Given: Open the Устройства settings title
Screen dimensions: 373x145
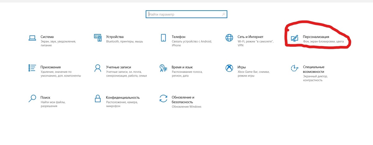Looking at the screenshot, I should click(115, 37).
